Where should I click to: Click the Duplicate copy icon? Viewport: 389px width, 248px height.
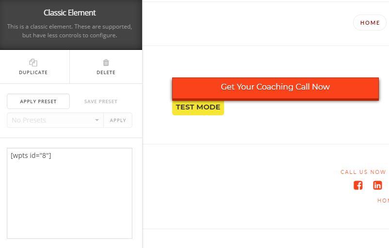point(33,62)
